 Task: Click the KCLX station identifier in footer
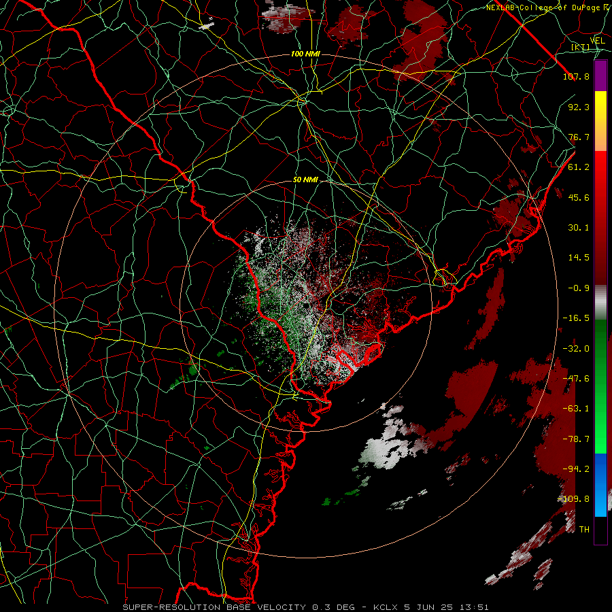click(x=386, y=607)
